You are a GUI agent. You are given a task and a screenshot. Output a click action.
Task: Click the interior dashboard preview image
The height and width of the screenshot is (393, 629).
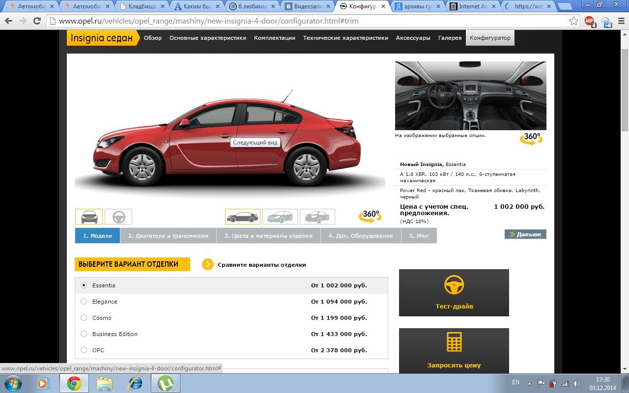tap(470, 96)
